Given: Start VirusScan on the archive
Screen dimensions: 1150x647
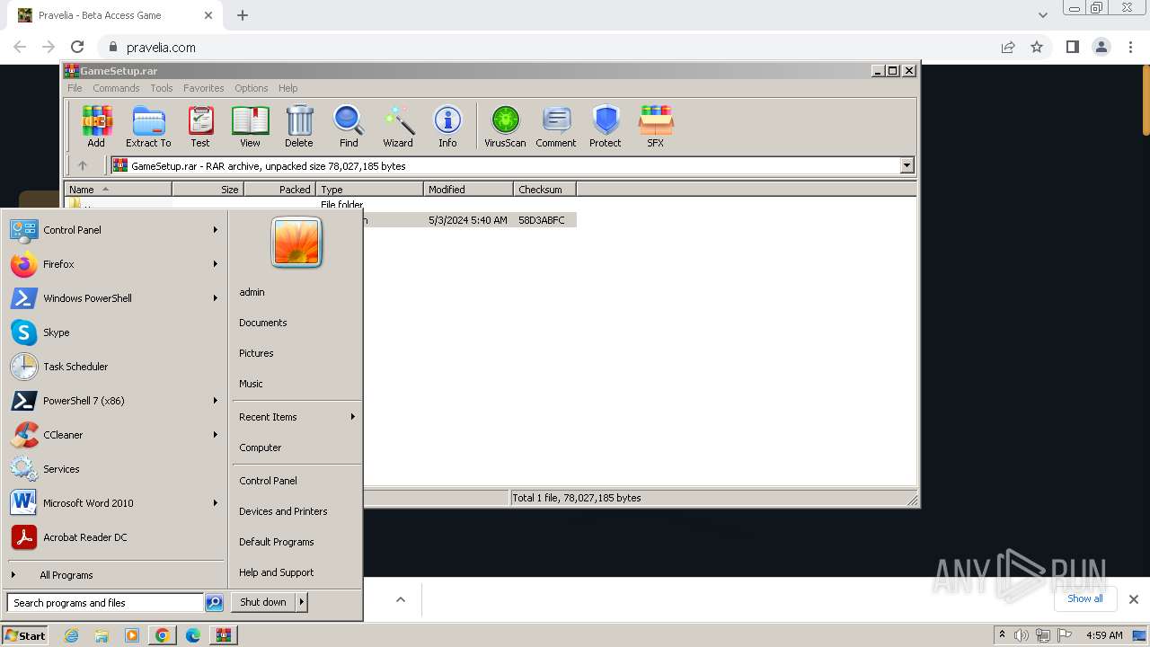Looking at the screenshot, I should (x=505, y=126).
